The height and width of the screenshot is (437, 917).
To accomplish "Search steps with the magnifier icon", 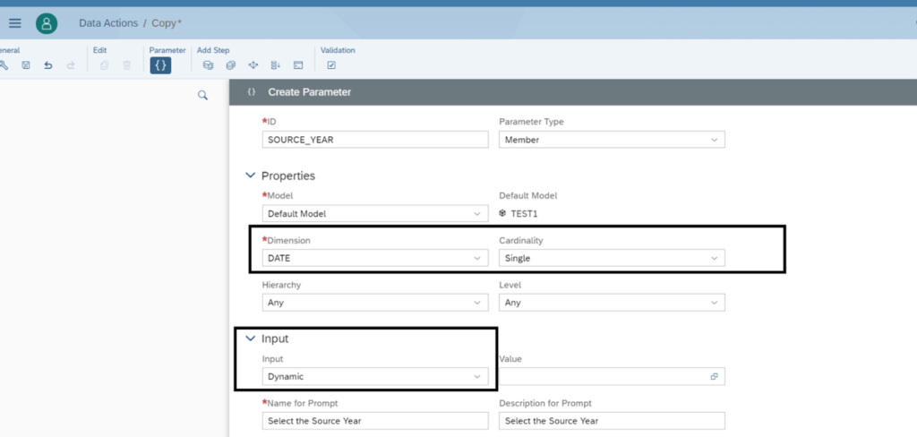I will coord(203,95).
